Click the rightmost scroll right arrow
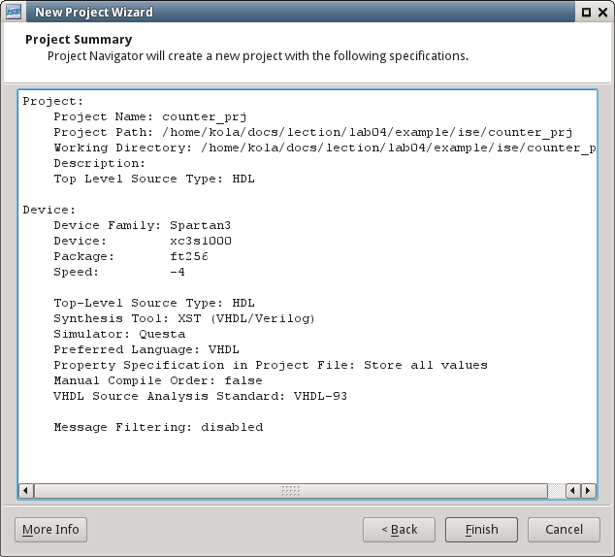 588,491
